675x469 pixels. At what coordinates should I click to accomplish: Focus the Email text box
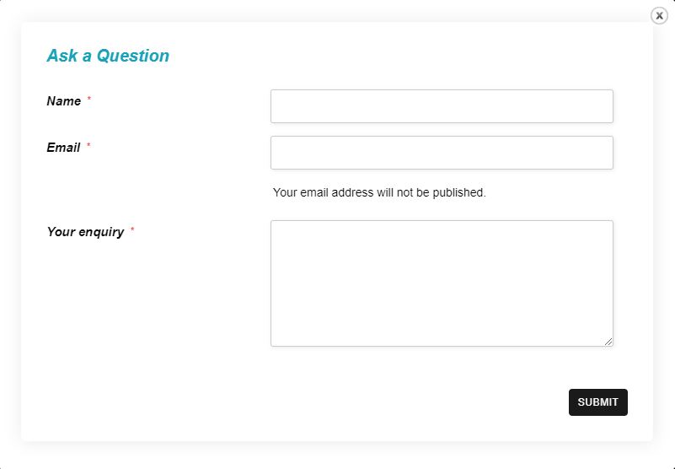pos(442,153)
